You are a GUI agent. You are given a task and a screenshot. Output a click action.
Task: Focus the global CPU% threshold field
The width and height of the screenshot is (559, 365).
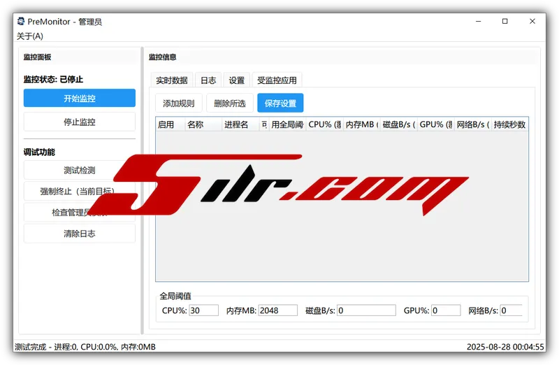tap(203, 310)
